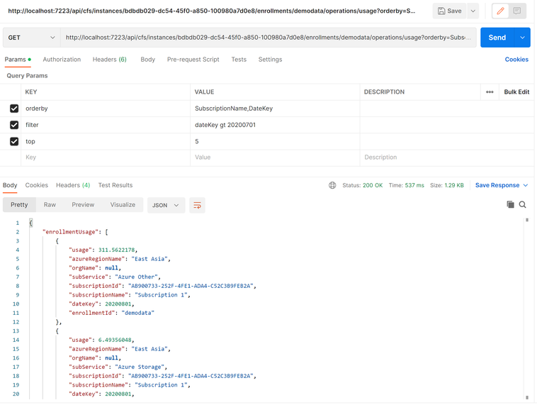
Task: Click the request title URL at top
Action: 212,11
